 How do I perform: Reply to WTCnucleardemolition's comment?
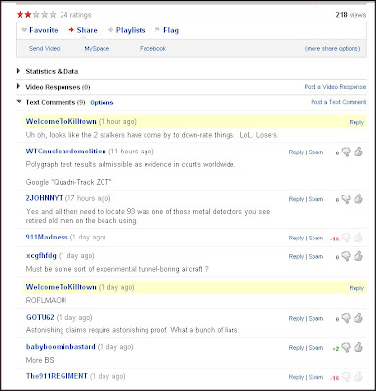[296, 152]
